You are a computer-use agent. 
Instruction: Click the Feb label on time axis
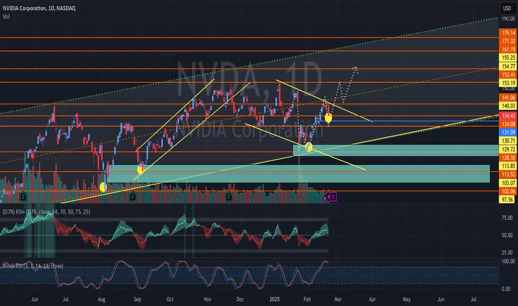coord(307,299)
